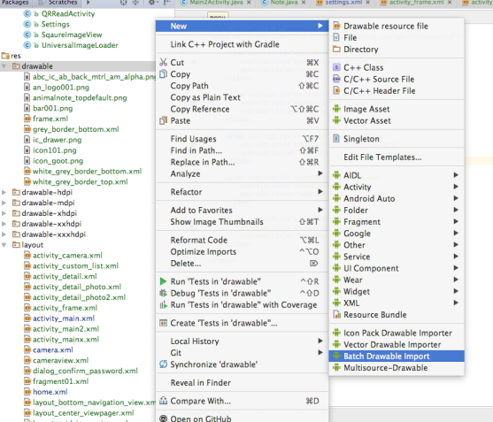Image resolution: width=493 pixels, height=422 pixels.
Task: Select icon_goot.png file
Action: point(58,161)
